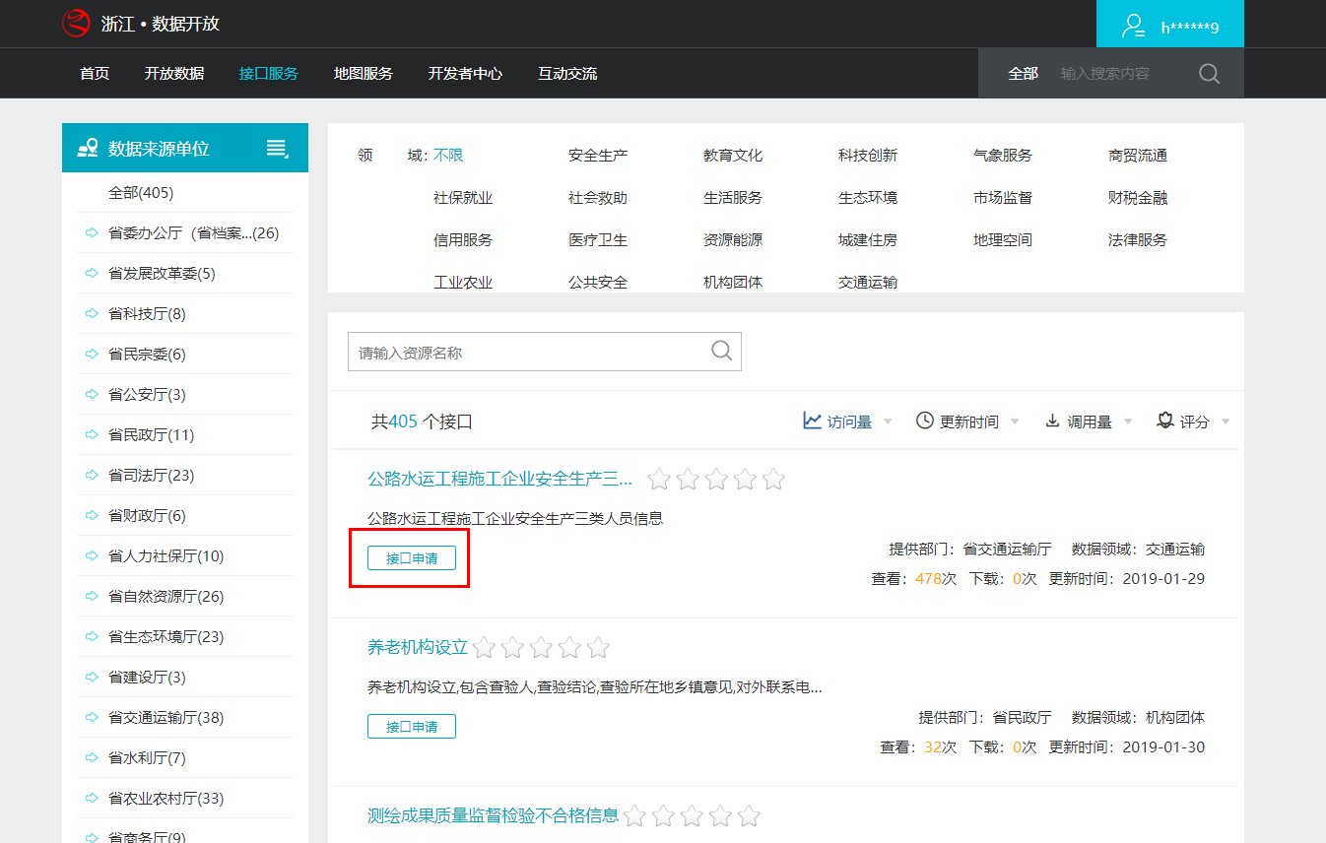Viewport: 1326px width, 843px height.
Task: Filter by 商贸流通 domain
Action: point(1138,156)
